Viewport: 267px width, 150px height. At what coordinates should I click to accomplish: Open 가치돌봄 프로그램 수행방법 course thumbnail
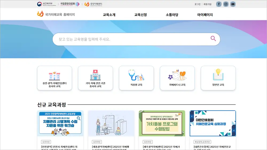pyautogui.click(x=162, y=123)
